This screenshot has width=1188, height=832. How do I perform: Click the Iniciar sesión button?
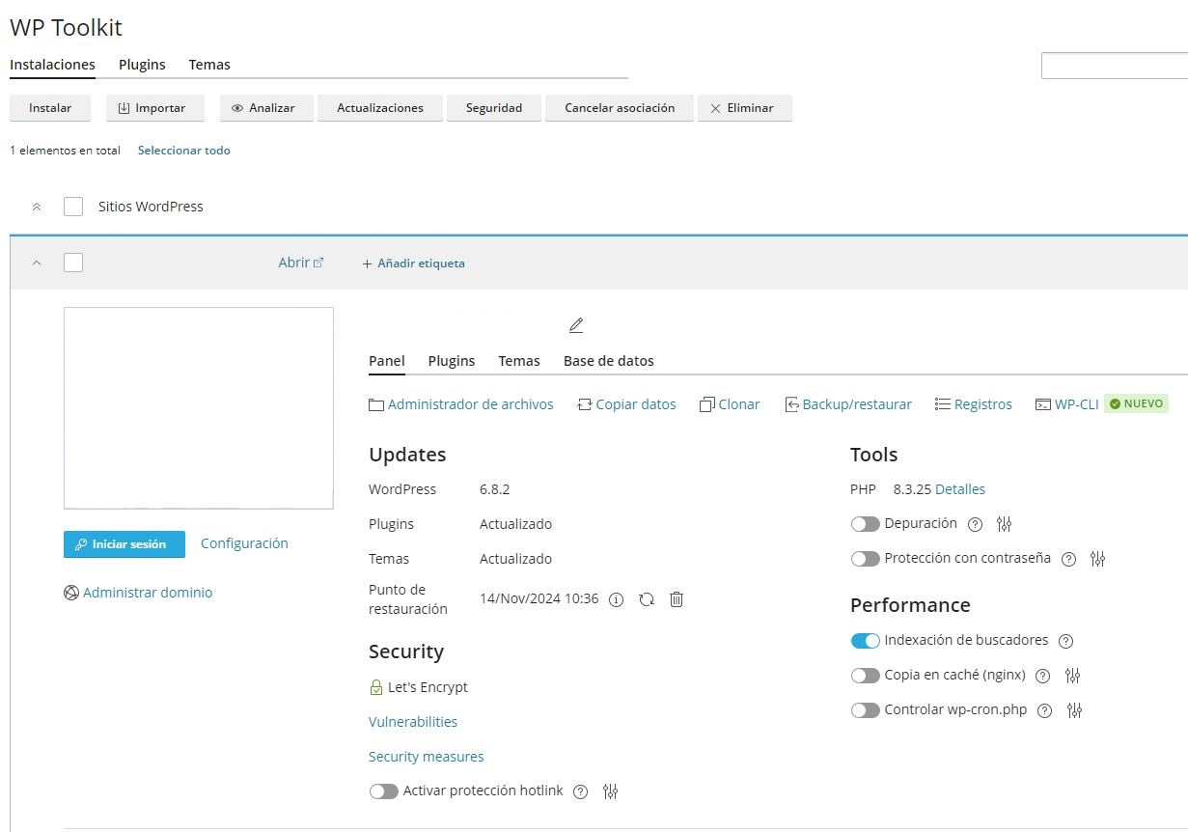click(x=124, y=544)
